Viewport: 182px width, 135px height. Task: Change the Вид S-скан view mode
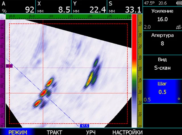pyautogui.click(x=162, y=64)
